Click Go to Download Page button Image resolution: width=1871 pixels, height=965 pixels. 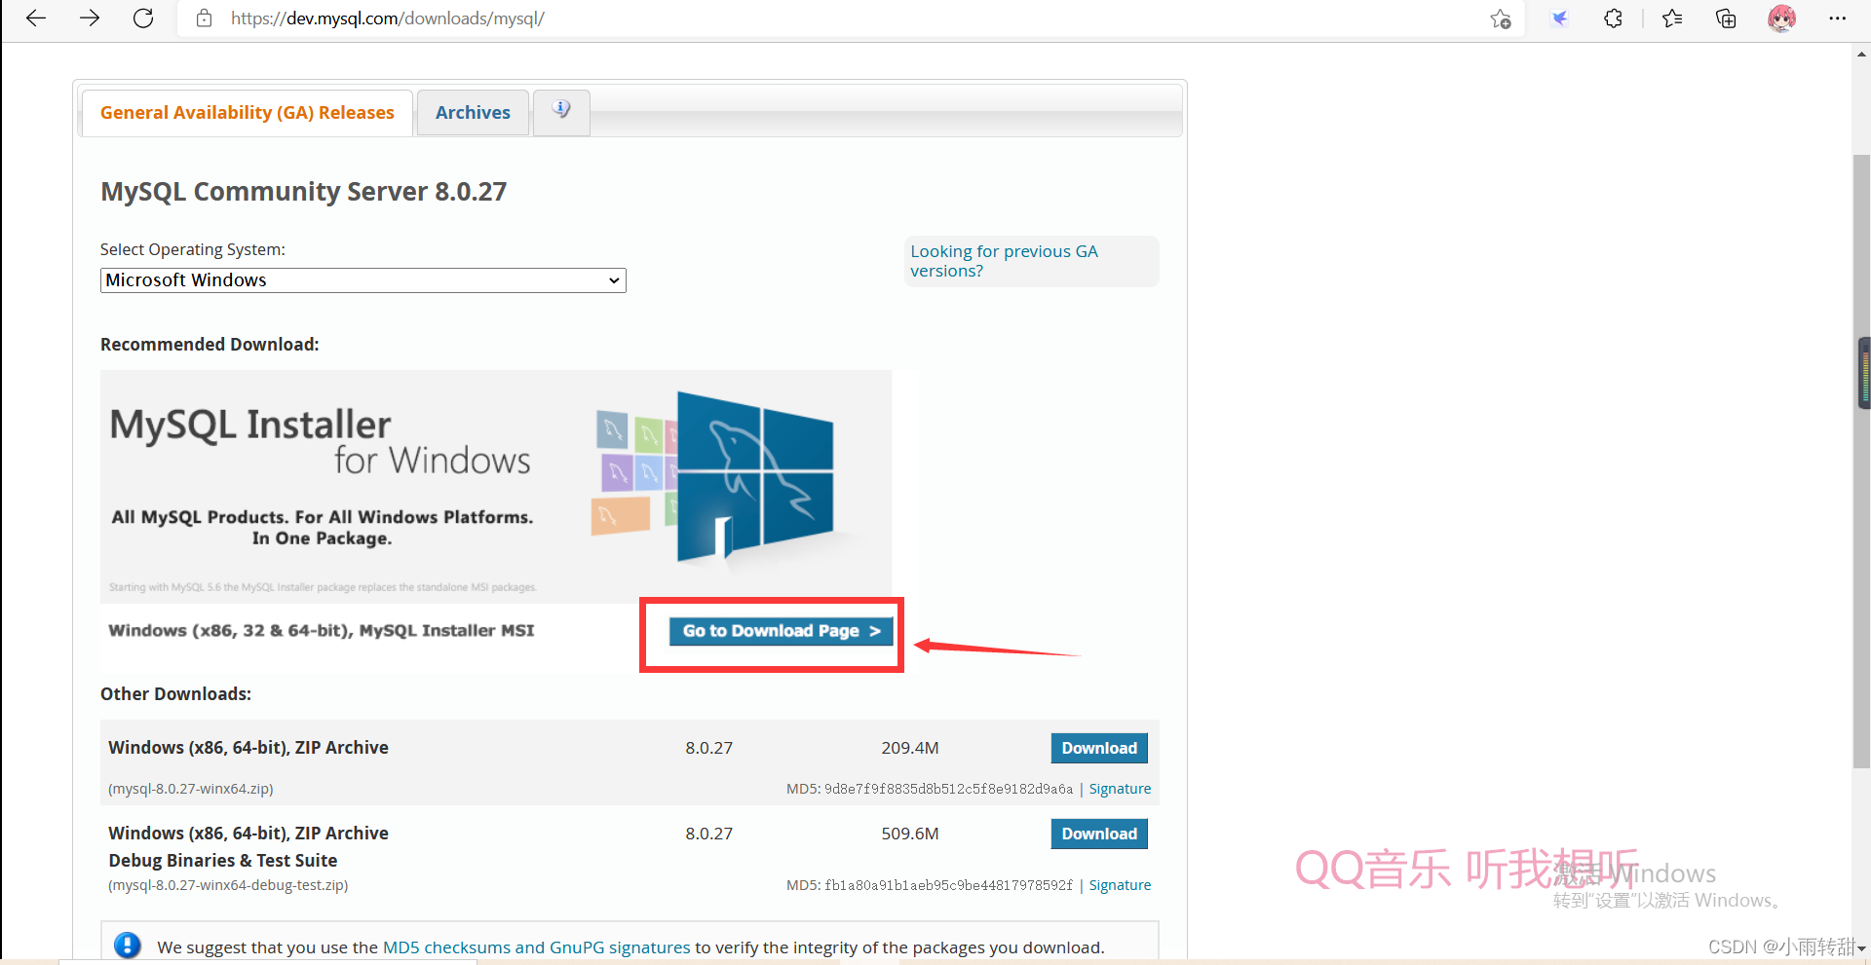click(x=781, y=631)
